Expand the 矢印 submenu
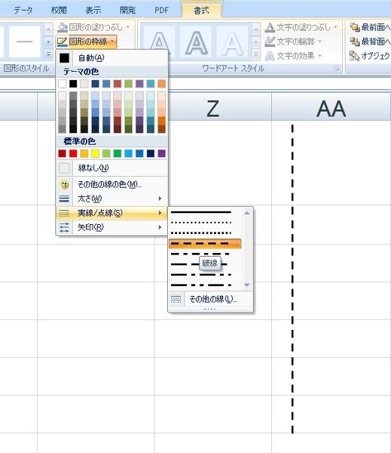The height and width of the screenshot is (453, 391). pos(111,227)
